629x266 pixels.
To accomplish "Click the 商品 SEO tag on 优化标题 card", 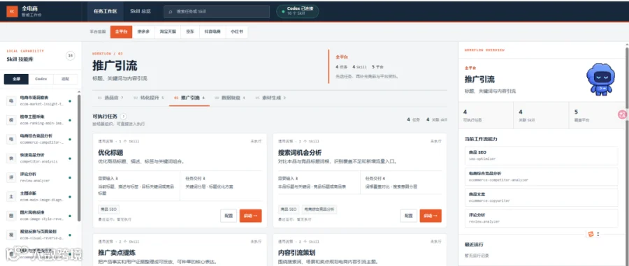I will click(x=108, y=209).
